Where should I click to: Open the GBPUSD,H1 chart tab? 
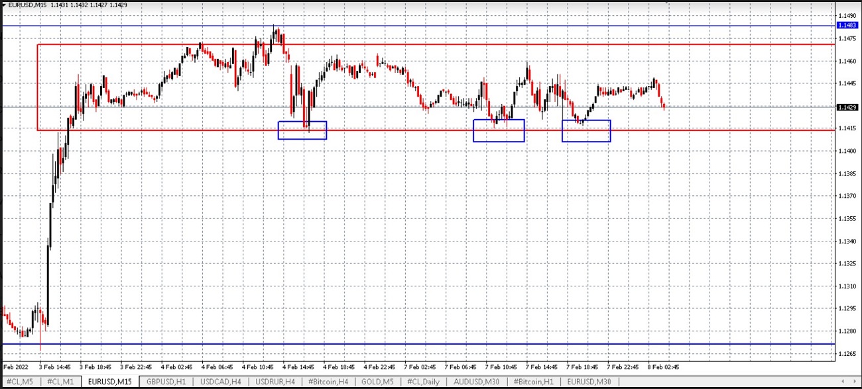[166, 382]
